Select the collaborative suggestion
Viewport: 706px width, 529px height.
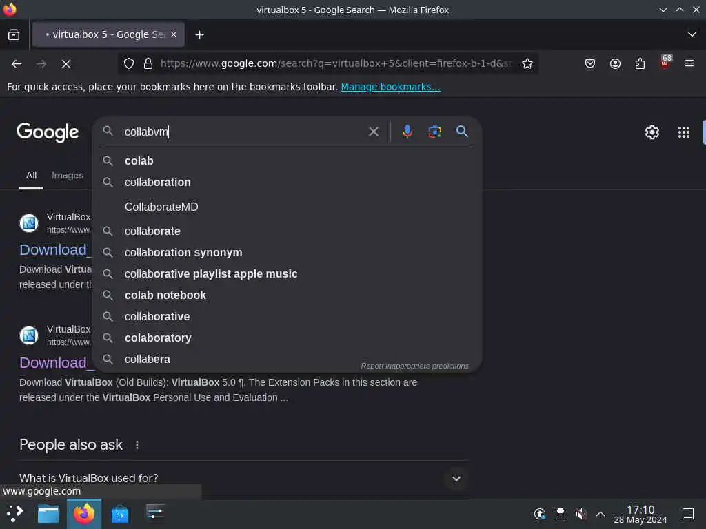pyautogui.click(x=287, y=317)
